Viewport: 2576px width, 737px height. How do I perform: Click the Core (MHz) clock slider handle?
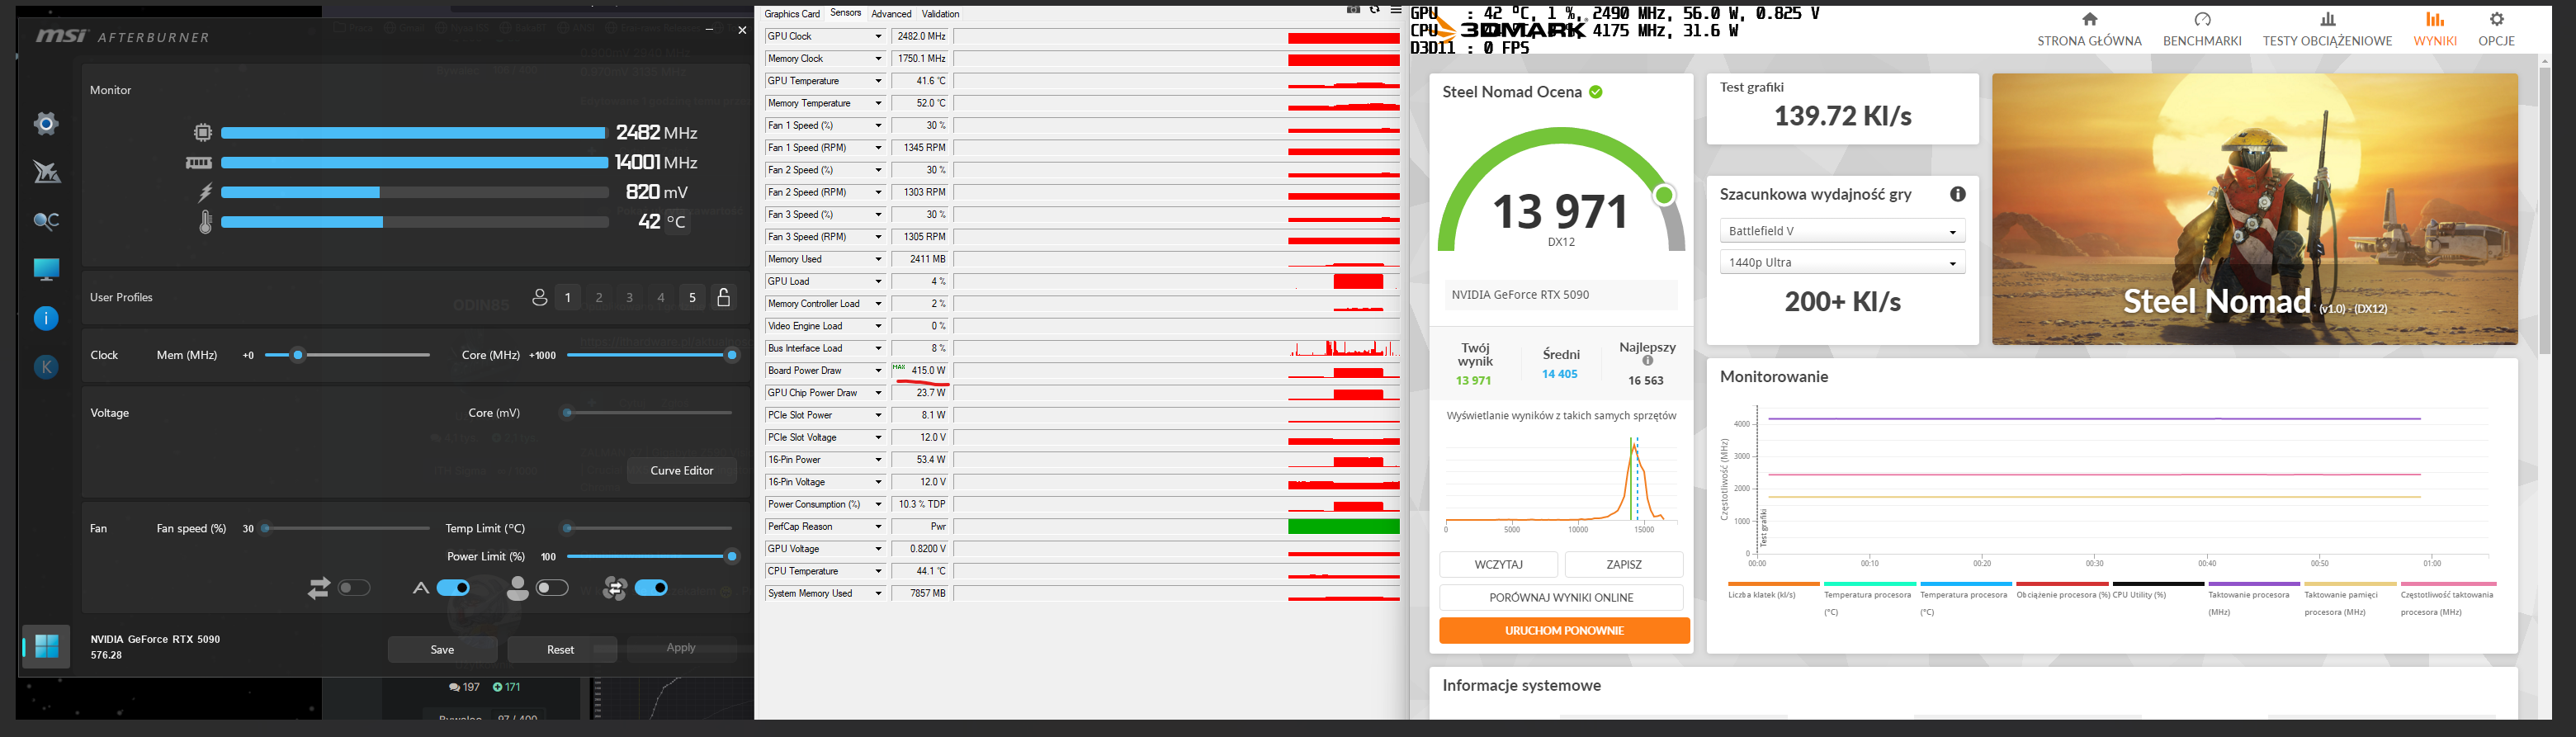[732, 355]
